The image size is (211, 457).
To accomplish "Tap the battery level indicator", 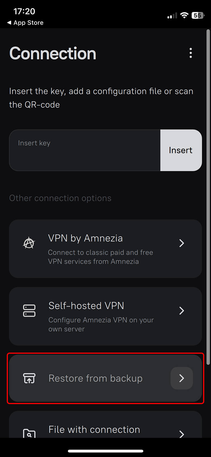I will (x=198, y=15).
